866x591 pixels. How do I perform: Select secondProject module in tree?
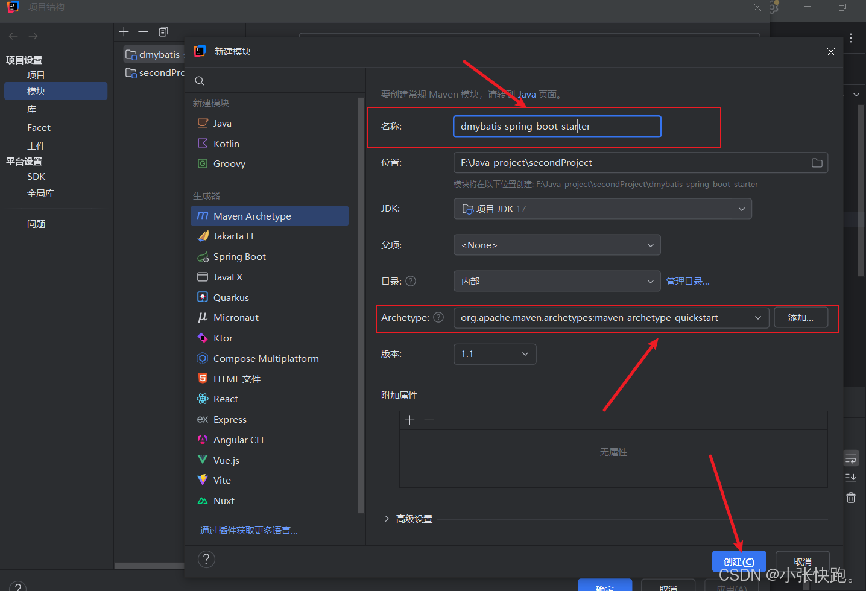tap(154, 72)
